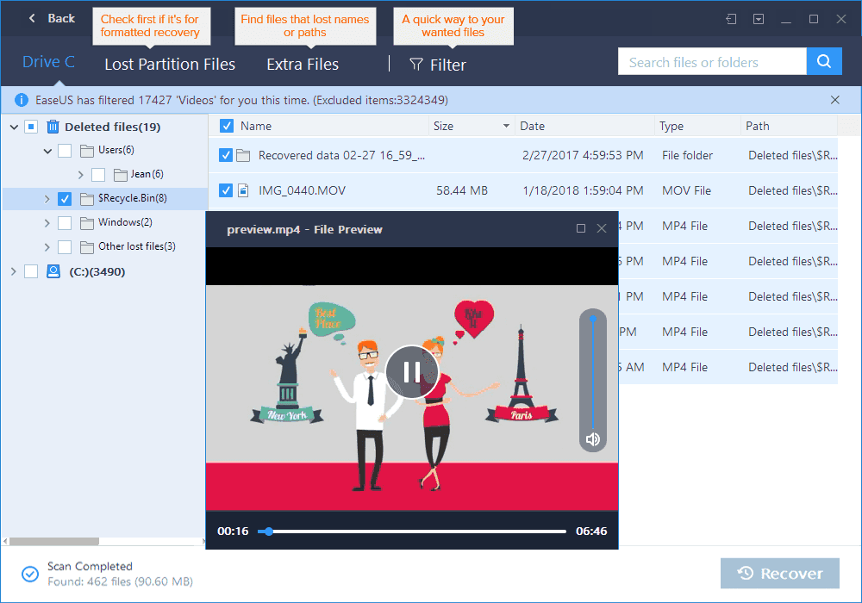Open the Filter options
This screenshot has width=862, height=603.
[438, 65]
